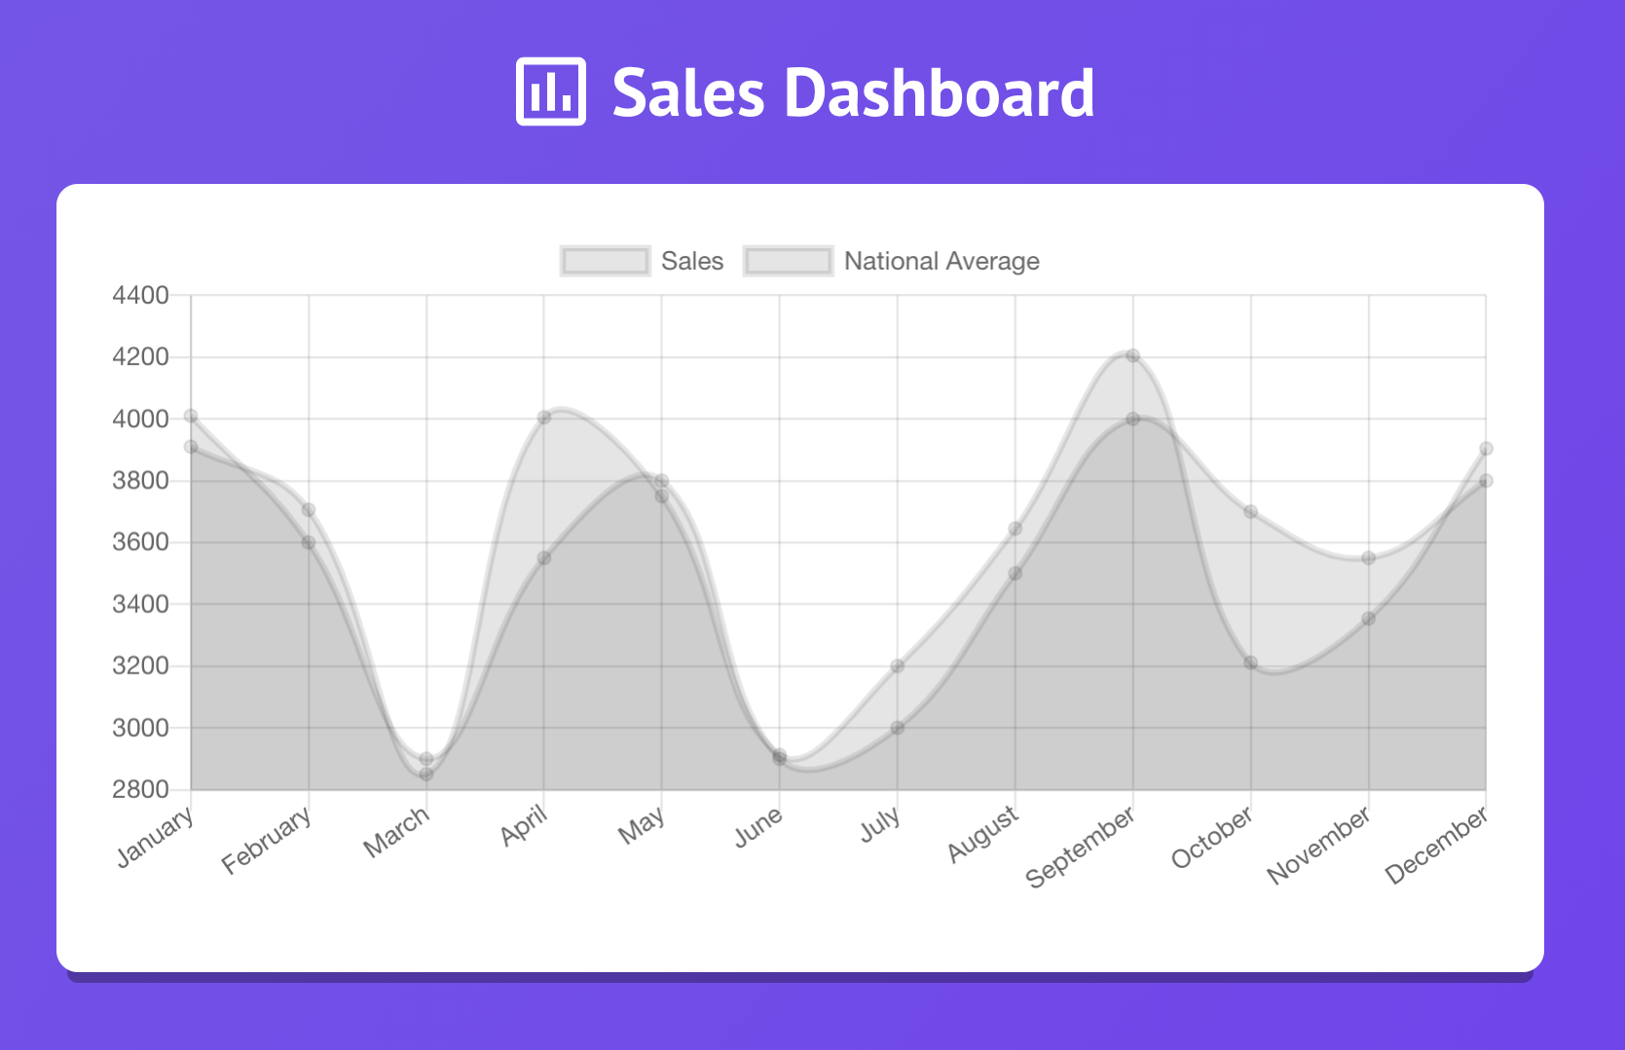Click the March x-axis label
Screen dimensions: 1625x1050
tap(396, 832)
